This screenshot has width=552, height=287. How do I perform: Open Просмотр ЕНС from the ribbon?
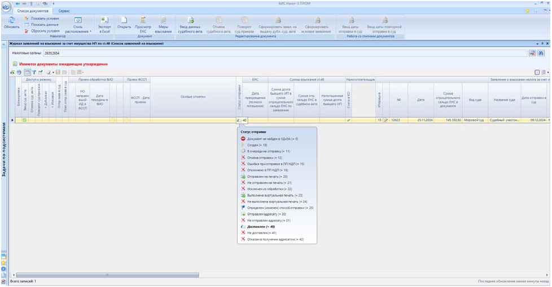pos(143,20)
